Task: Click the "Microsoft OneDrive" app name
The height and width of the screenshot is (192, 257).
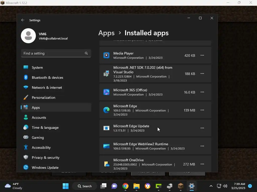Action: pos(128,160)
